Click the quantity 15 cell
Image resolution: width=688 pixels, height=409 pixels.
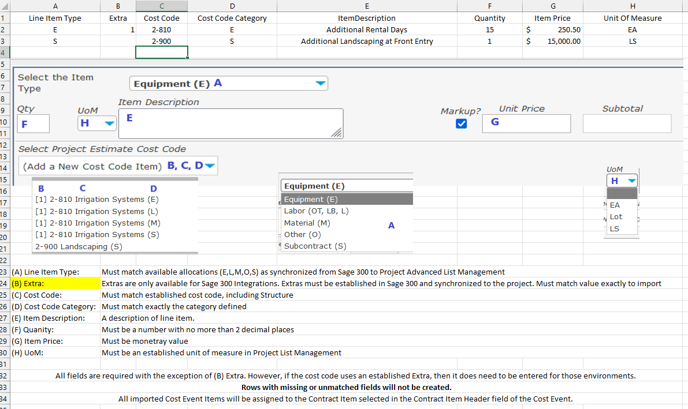pyautogui.click(x=490, y=29)
